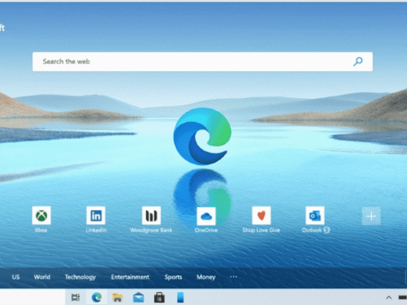Show hidden system tray icons
The height and width of the screenshot is (305, 407).
389,298
